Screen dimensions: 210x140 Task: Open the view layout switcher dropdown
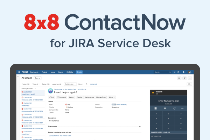click(189, 84)
